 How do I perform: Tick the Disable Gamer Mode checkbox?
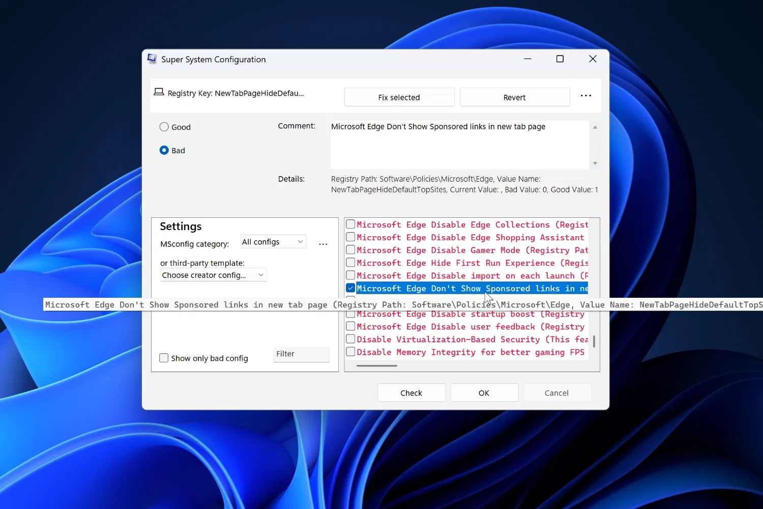click(350, 249)
